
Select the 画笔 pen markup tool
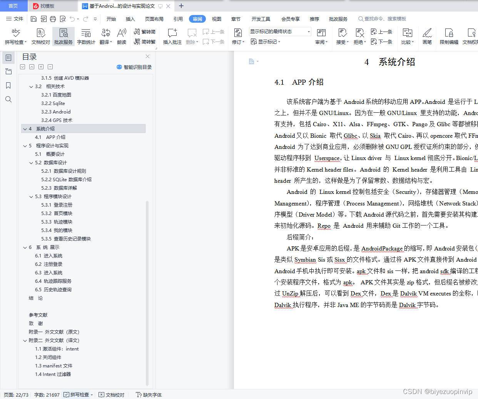pyautogui.click(x=427, y=36)
